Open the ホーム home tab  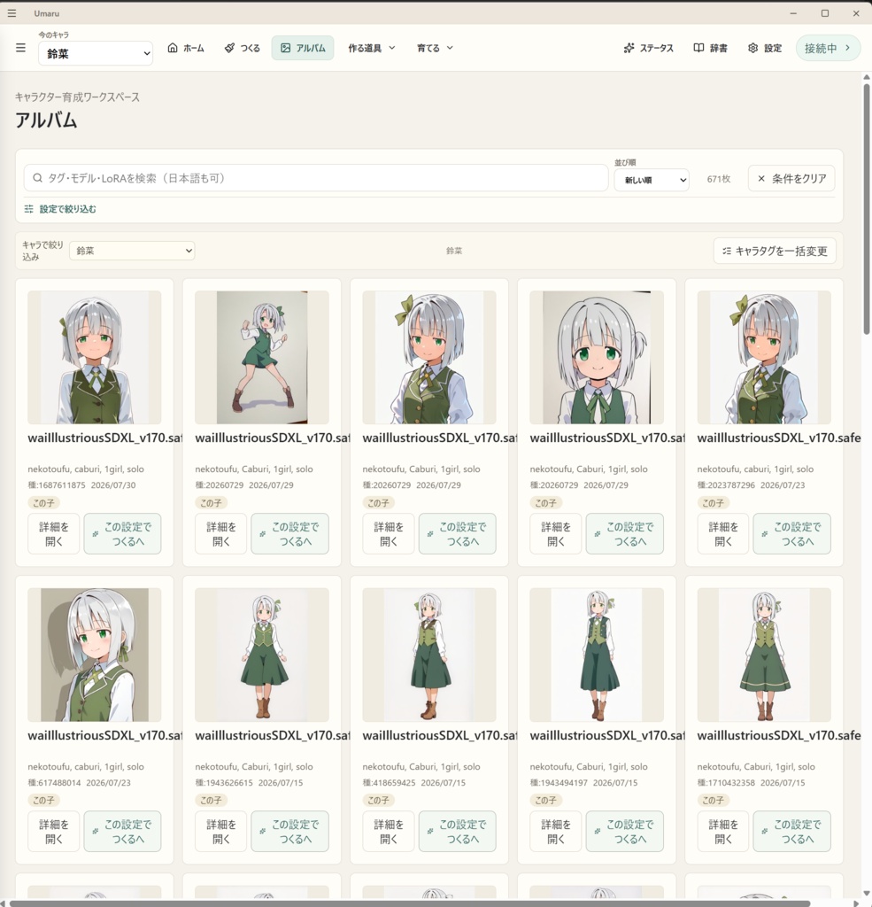point(186,48)
